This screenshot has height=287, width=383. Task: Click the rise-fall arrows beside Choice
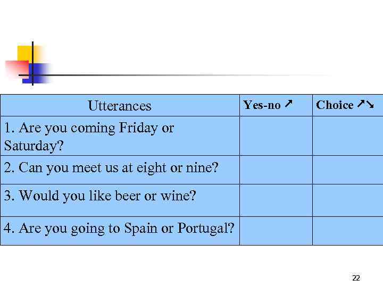[x=366, y=105]
